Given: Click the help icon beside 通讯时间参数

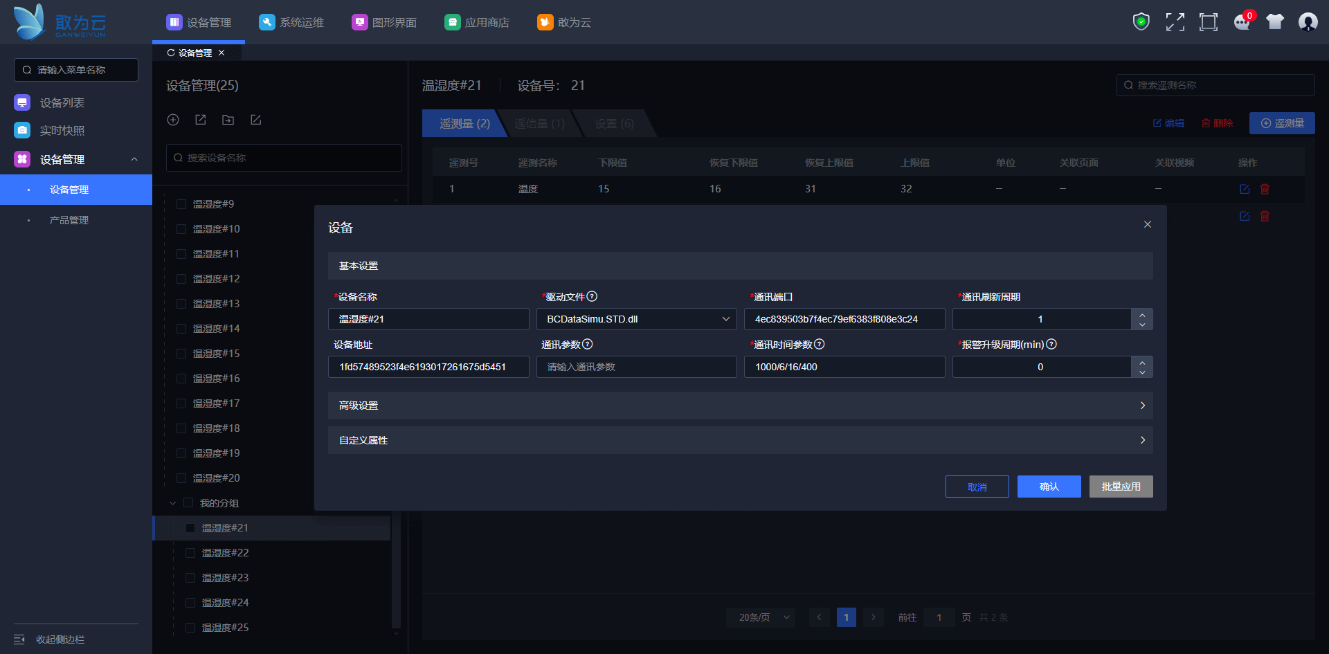Looking at the screenshot, I should point(820,345).
